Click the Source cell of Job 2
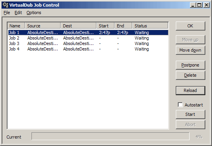 (x=42, y=38)
